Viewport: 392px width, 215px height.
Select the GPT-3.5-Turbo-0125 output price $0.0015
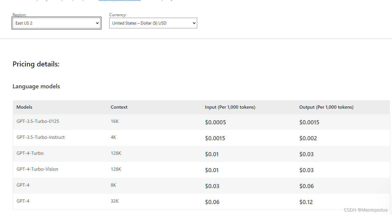pos(309,122)
